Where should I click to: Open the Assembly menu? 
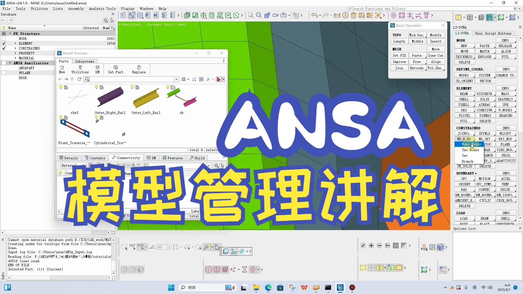click(x=76, y=9)
